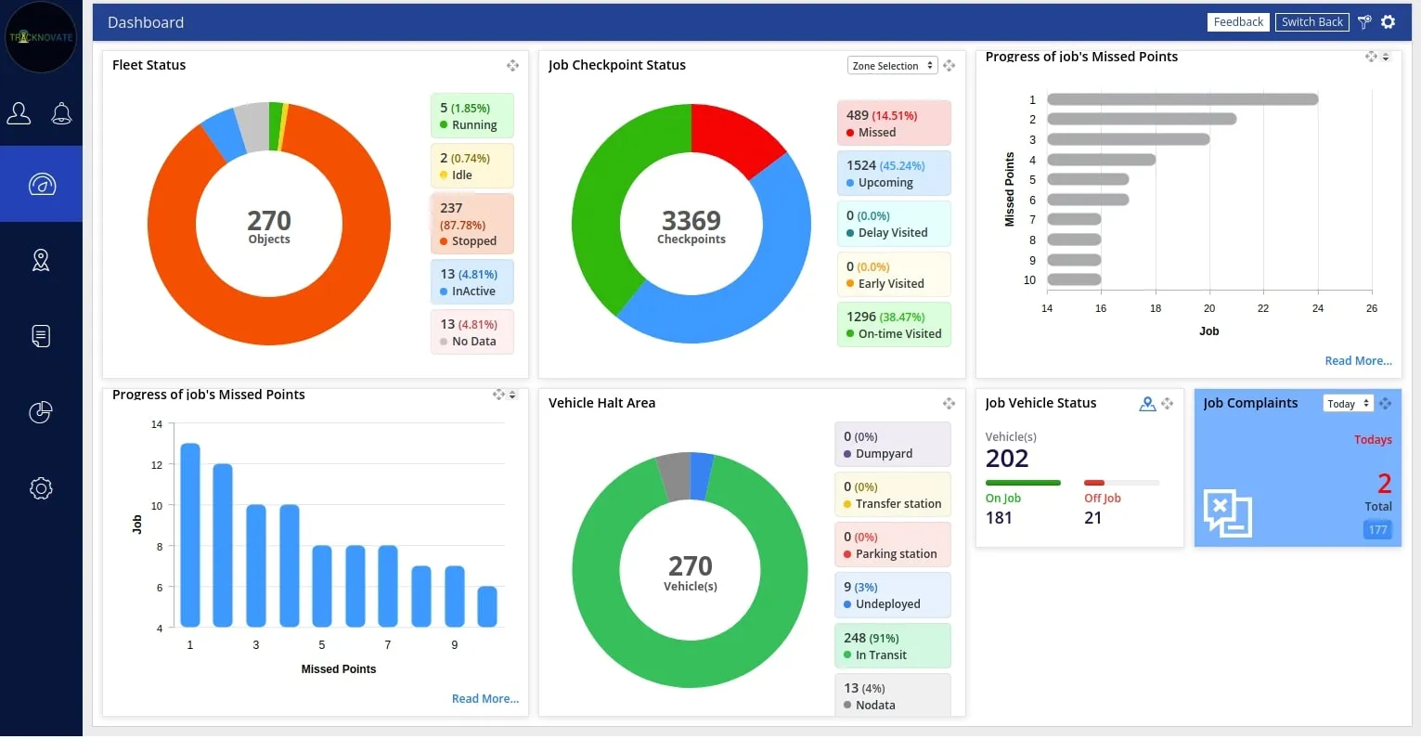Toggle the In Transit legend in Vehicle Halt Area

pos(892,646)
